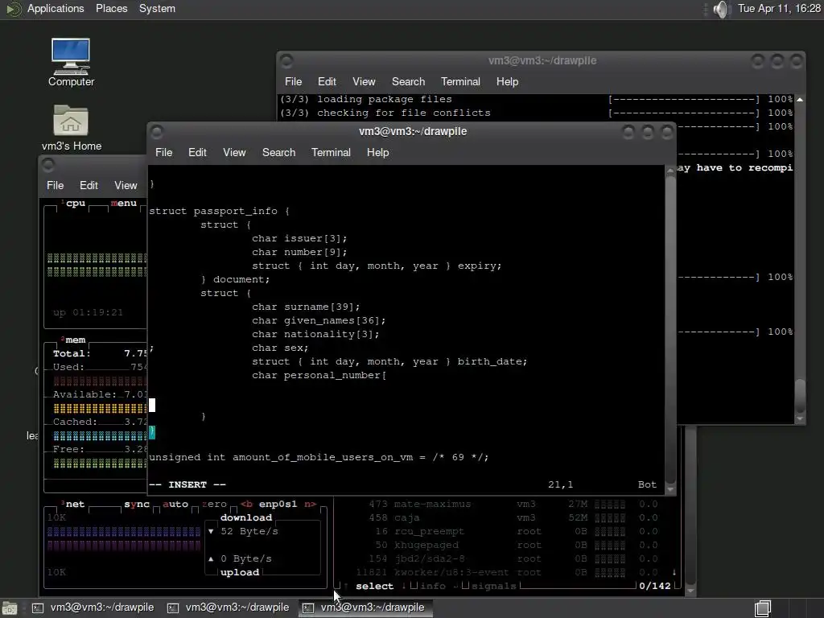This screenshot has width=824, height=618.
Task: Open File menu in front vim terminal
Action: pyautogui.click(x=163, y=152)
